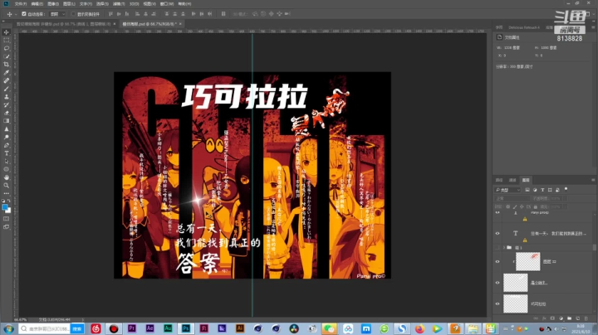Select the Quick Selection tool

[x=7, y=56]
